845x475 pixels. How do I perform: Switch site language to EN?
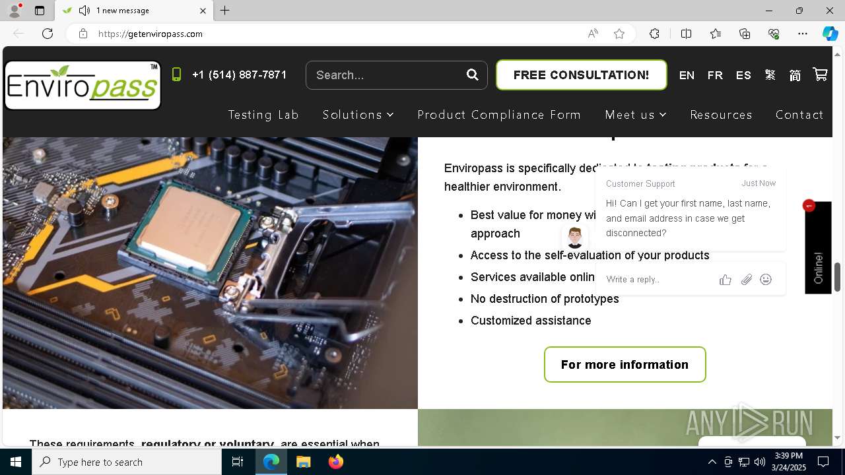coord(687,75)
